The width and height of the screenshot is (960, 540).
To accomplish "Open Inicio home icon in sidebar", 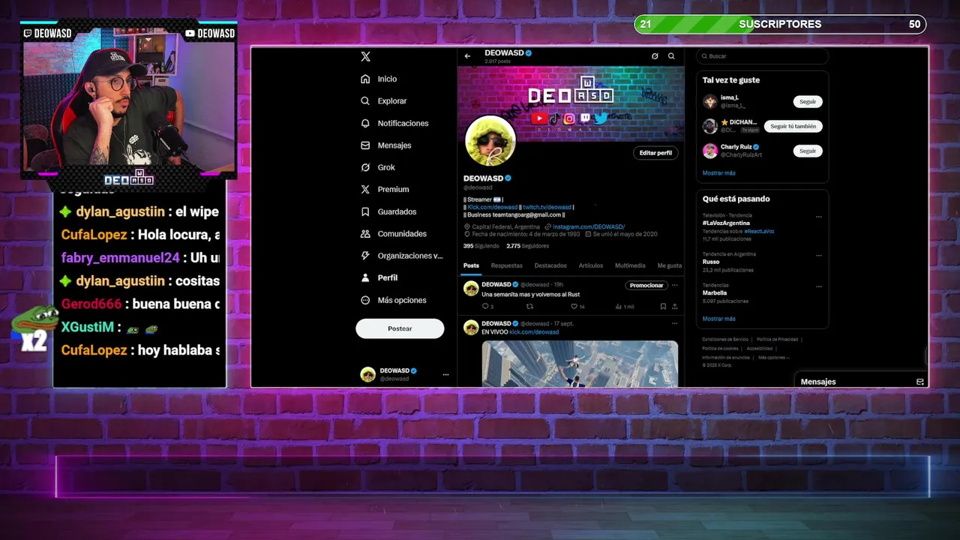I will click(365, 79).
